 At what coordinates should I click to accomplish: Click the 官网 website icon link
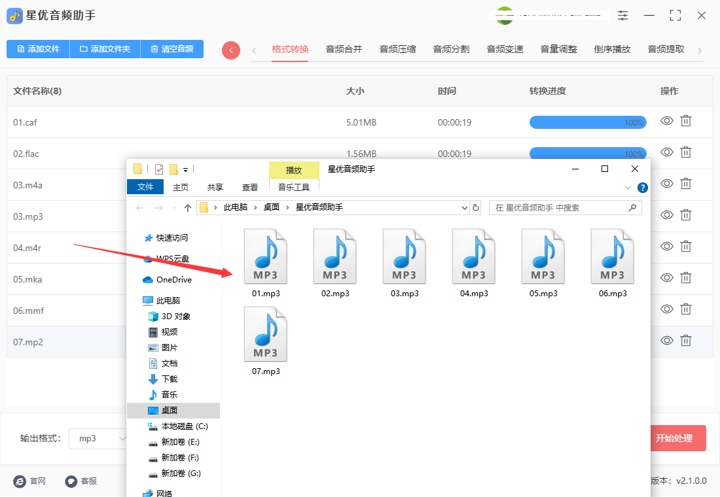30,481
